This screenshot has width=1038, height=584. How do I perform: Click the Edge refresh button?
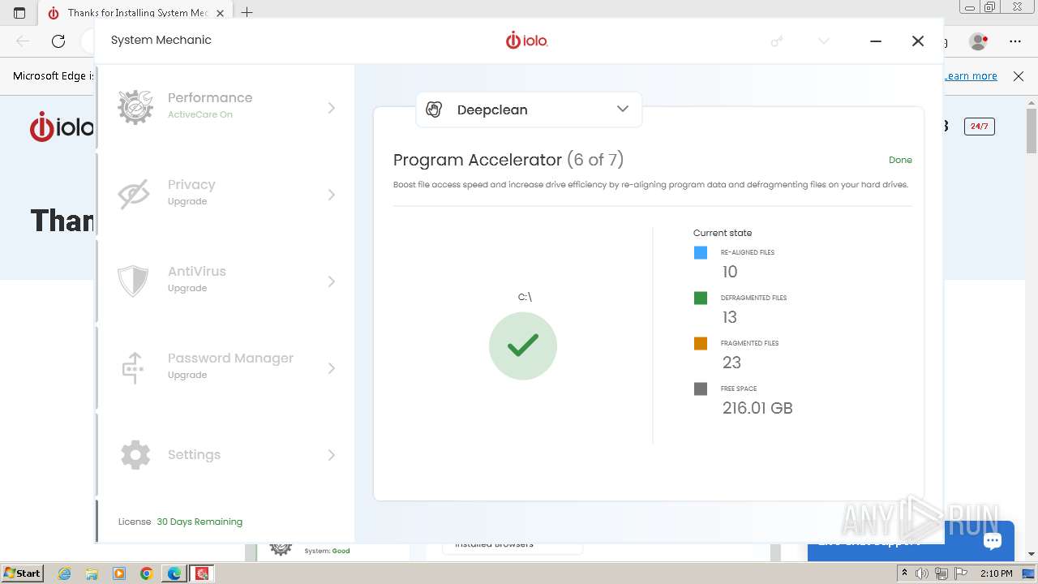(x=58, y=41)
